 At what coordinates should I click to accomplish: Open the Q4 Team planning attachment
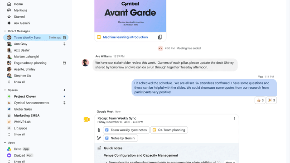(169, 130)
